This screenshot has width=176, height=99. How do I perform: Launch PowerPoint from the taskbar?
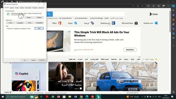58,97
